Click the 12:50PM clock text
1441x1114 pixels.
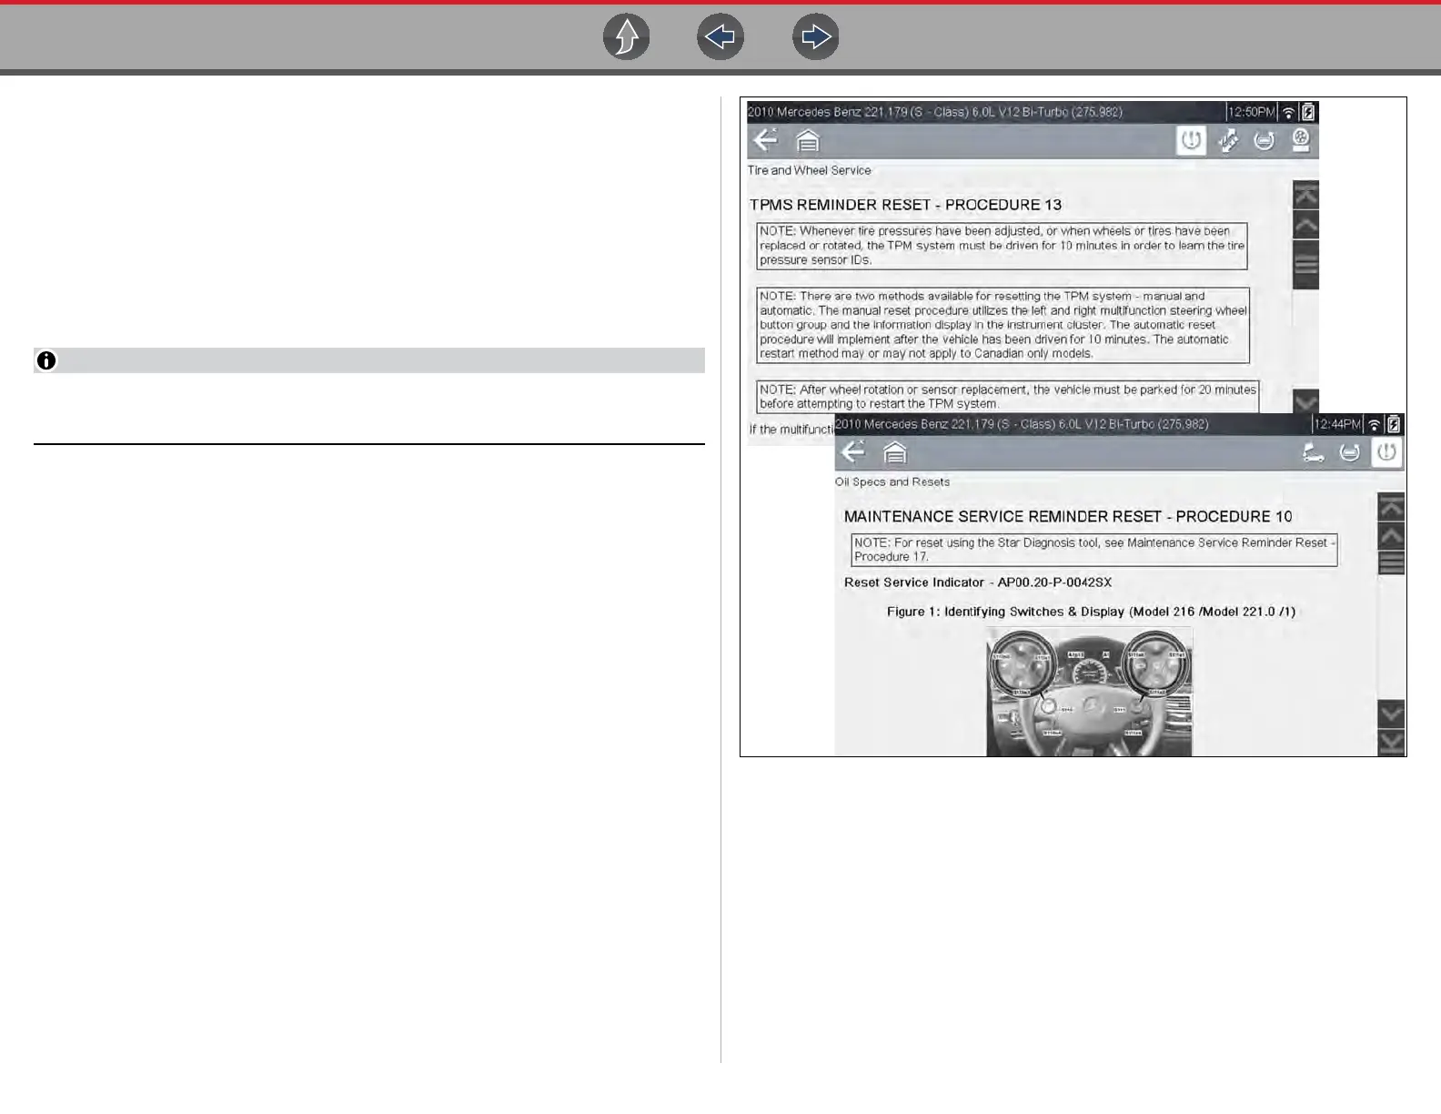click(x=1251, y=112)
